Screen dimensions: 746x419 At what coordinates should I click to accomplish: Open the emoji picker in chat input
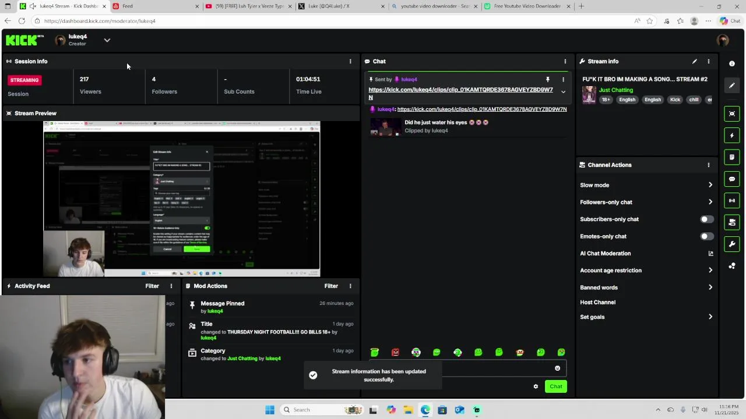[557, 368]
